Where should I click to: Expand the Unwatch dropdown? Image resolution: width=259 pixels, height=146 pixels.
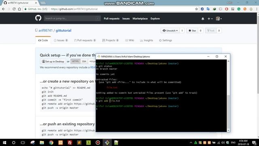[x=170, y=31]
